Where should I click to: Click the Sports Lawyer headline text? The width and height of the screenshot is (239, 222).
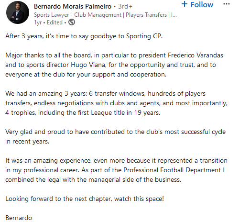[x=105, y=15]
